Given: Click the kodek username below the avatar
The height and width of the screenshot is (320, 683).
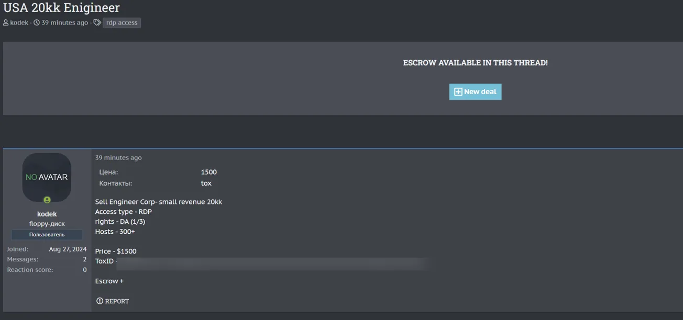Looking at the screenshot, I should click(x=47, y=214).
